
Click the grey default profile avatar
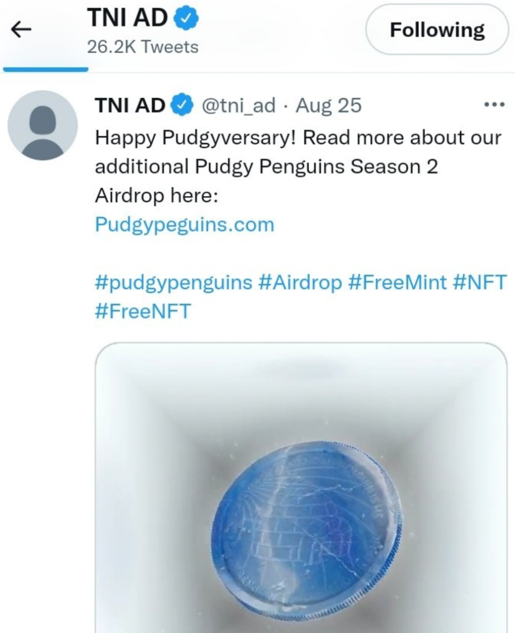(43, 126)
